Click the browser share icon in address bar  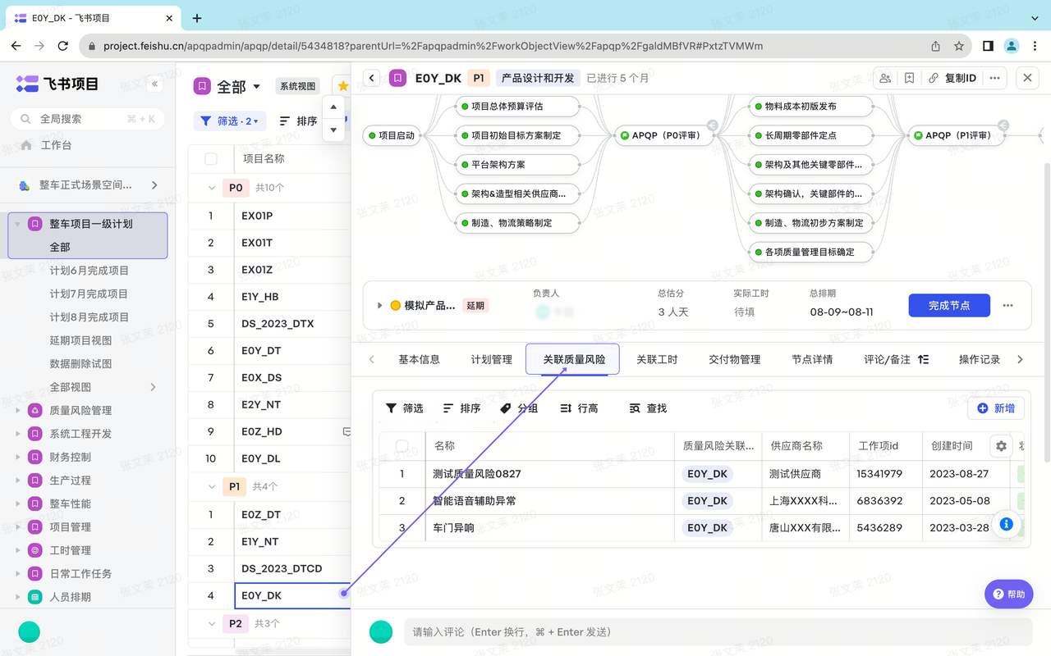click(935, 46)
